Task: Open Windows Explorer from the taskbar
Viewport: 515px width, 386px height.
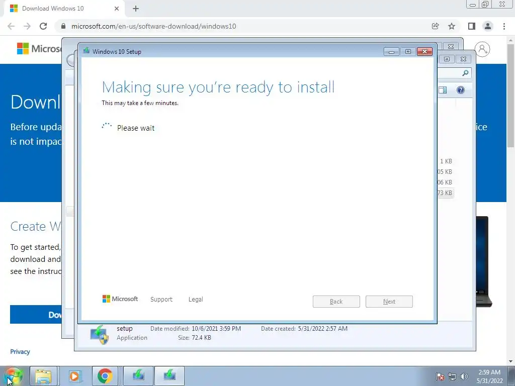Action: 43,376
